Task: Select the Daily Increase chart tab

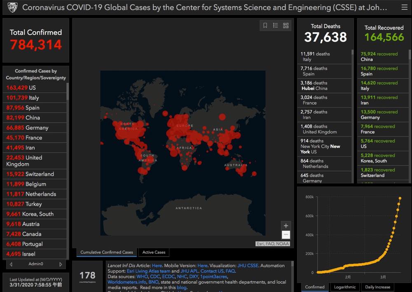Action: click(377, 287)
